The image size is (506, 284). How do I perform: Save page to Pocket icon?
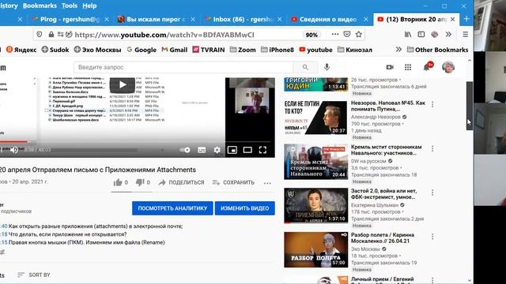coord(347,34)
